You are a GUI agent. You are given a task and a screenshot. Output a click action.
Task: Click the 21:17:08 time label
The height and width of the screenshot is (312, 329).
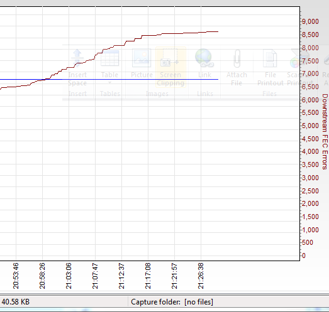pos(148,276)
